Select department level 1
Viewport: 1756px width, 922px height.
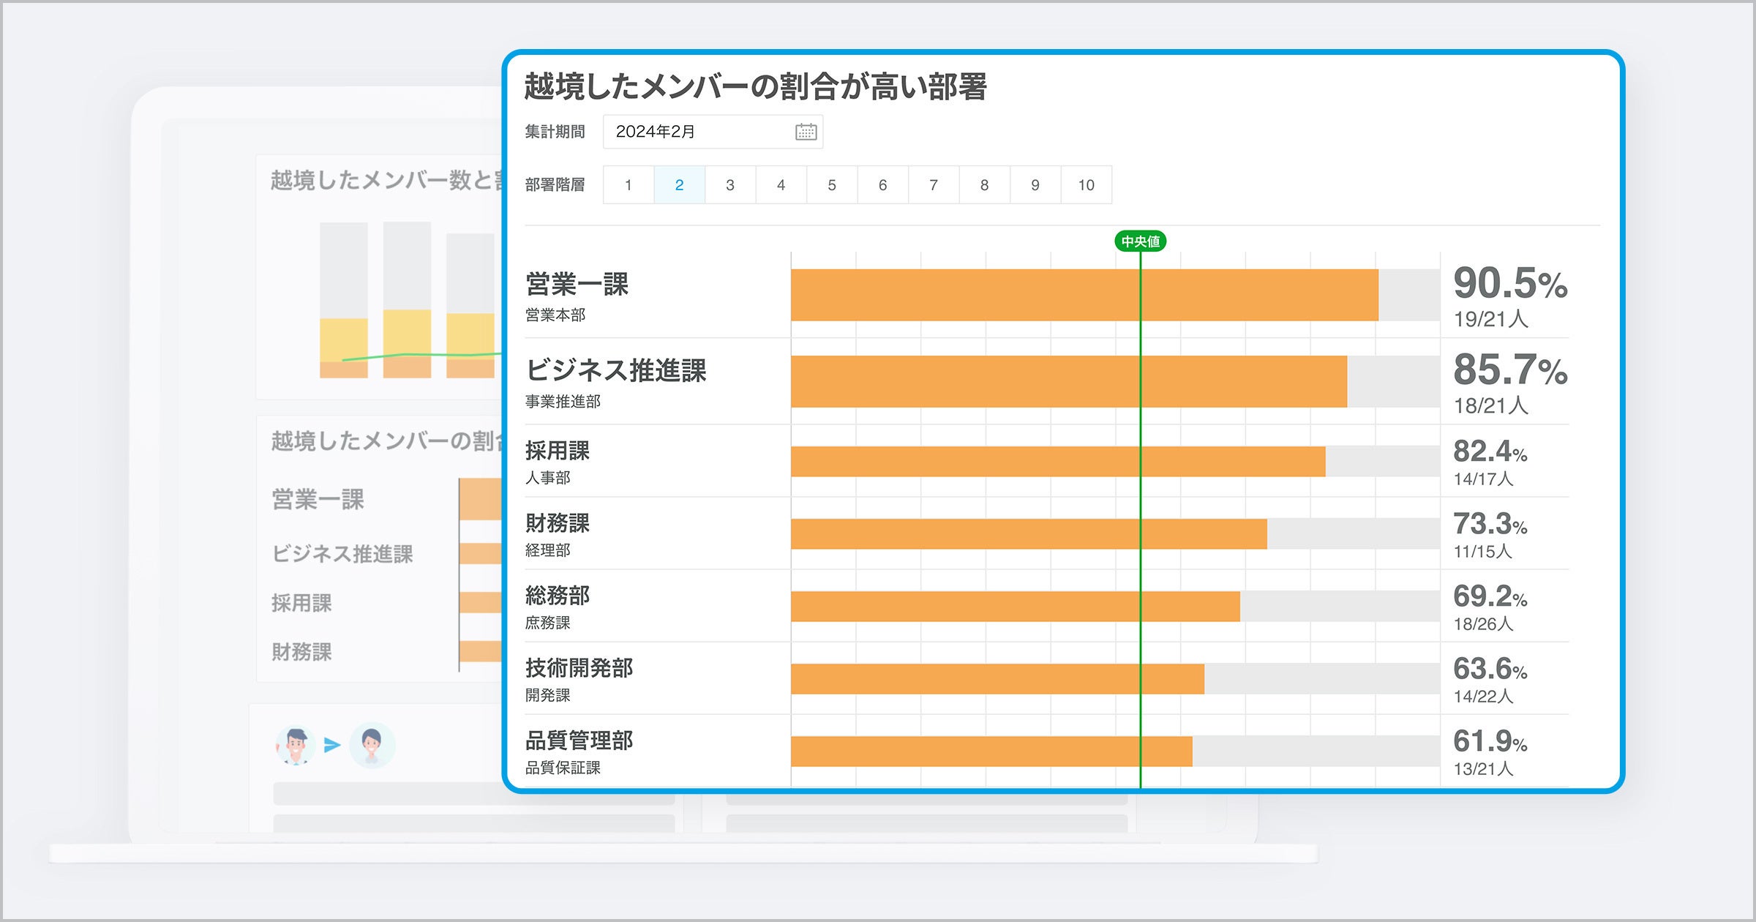coord(628,185)
